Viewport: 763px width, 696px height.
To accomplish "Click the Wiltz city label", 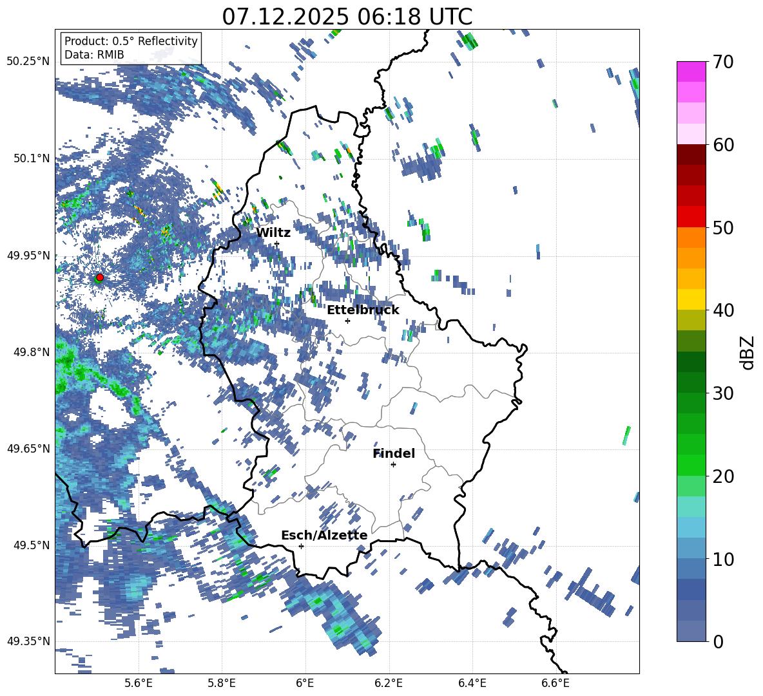I will (273, 233).
